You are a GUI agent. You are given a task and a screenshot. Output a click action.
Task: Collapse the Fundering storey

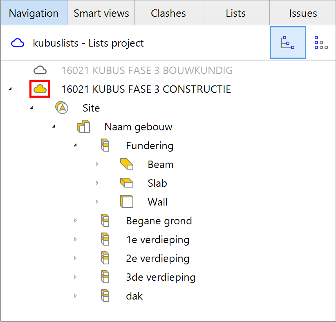[75, 145]
